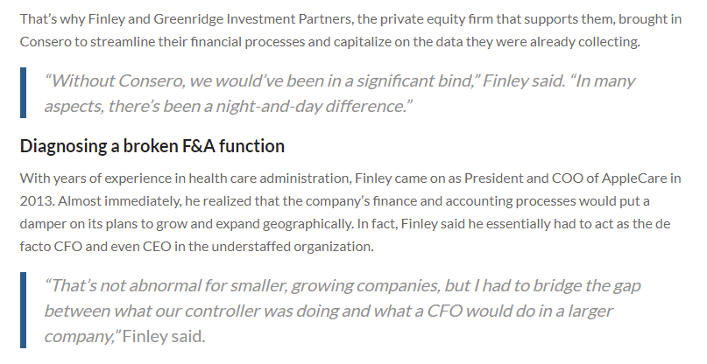The image size is (707, 364).
Task: Click the blue bar beside the "Without Consero" quote
Action: [x=24, y=94]
